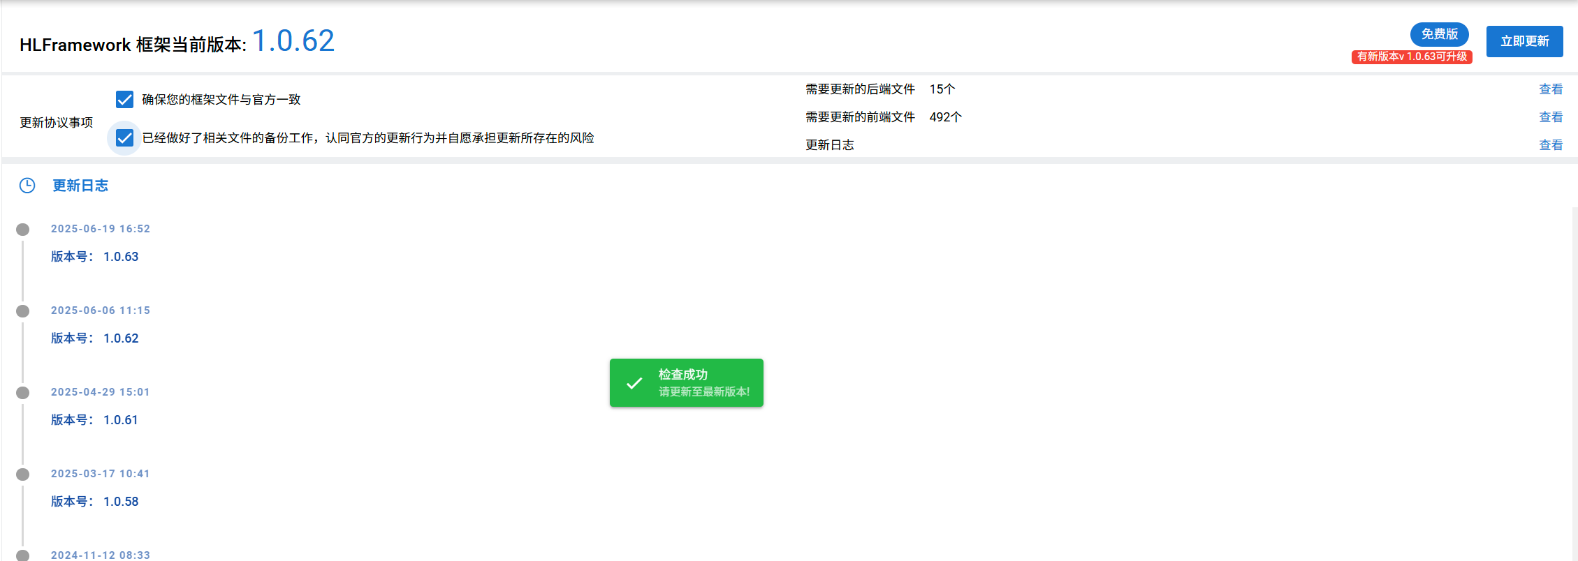Image resolution: width=1578 pixels, height=561 pixels.
Task: Click the current version number 1.0.62
Action: click(293, 40)
